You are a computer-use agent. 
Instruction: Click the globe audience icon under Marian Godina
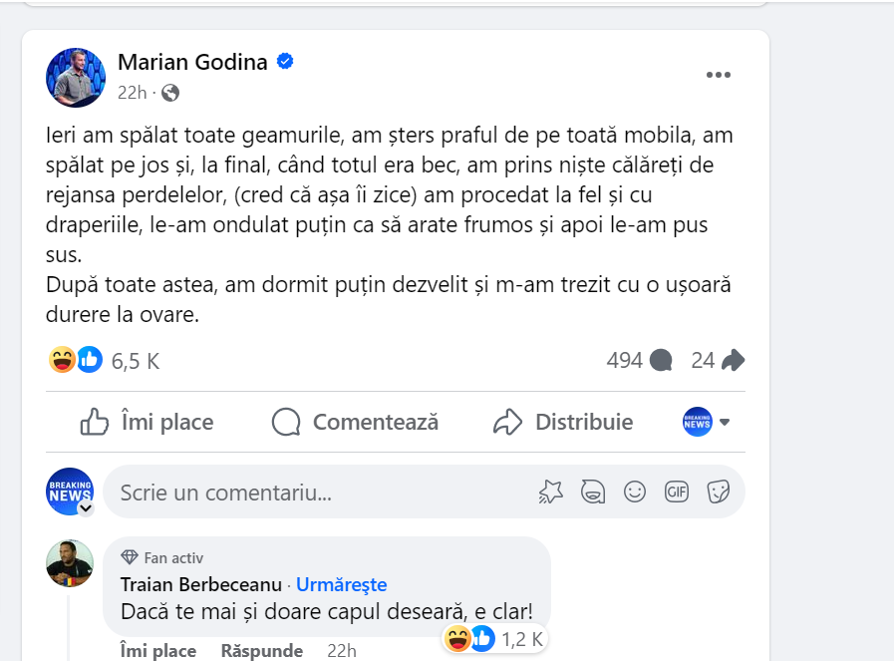[169, 92]
